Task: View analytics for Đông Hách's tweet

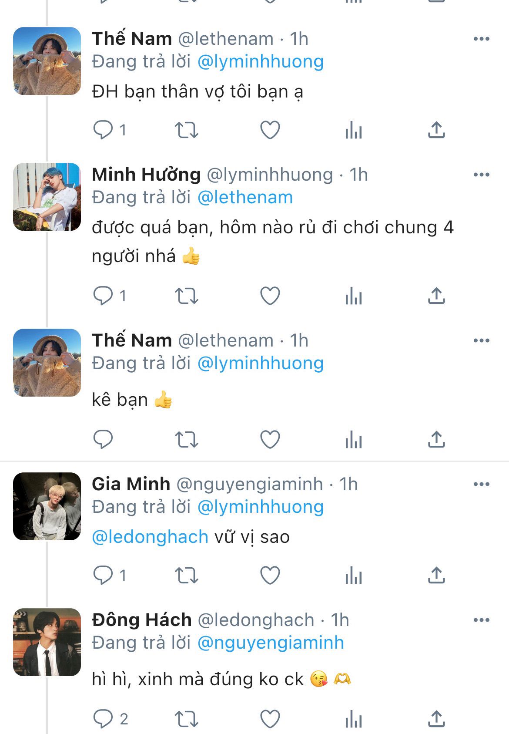Action: pos(353,719)
